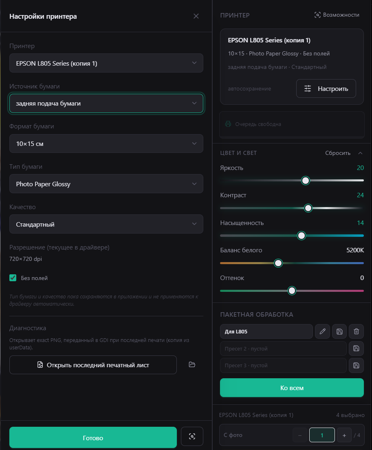
Task: Click the EPSON L805 Series (копия 1) card title
Action: (269, 40)
